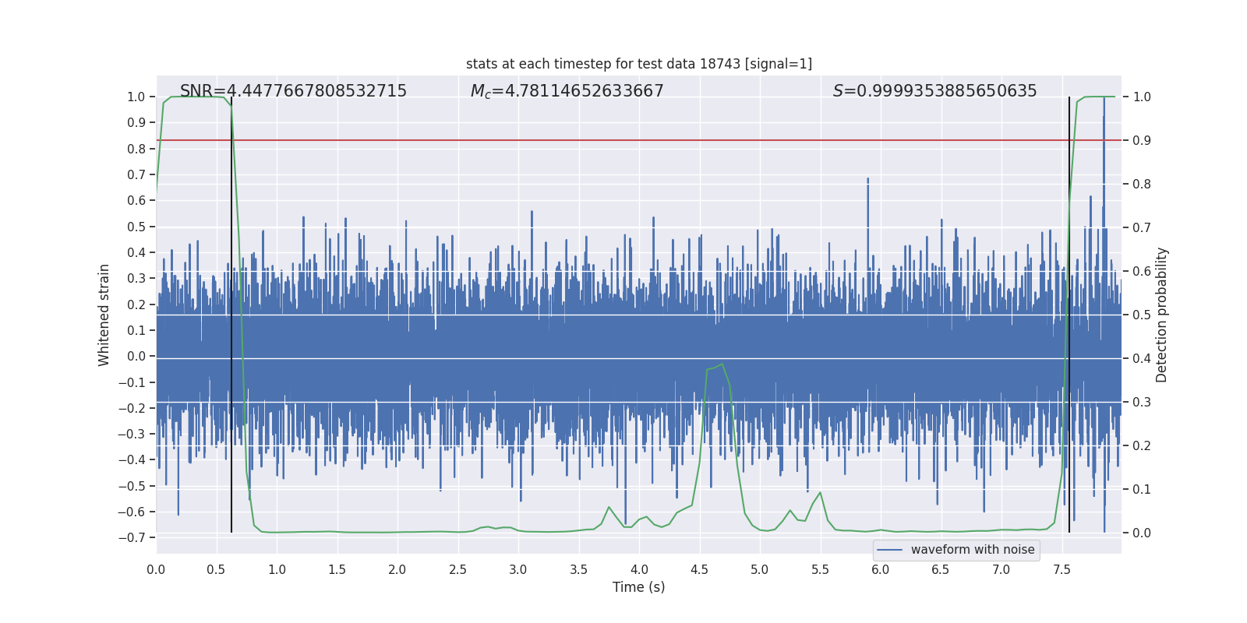Click the 4.0 tick label on time axis

pos(639,570)
